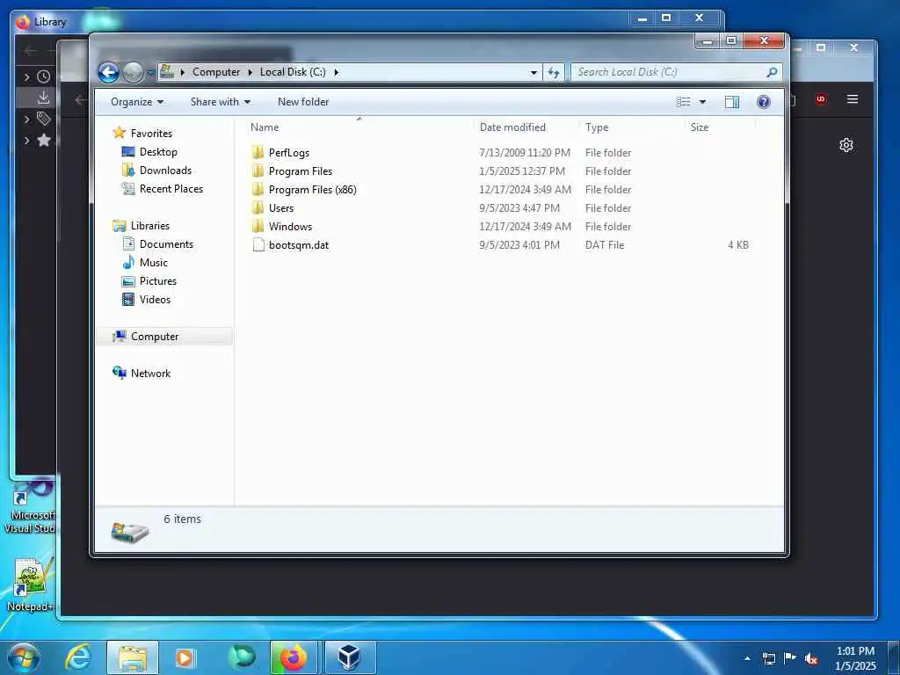Open the Pictures library
This screenshot has width=900, height=675.
pos(158,280)
